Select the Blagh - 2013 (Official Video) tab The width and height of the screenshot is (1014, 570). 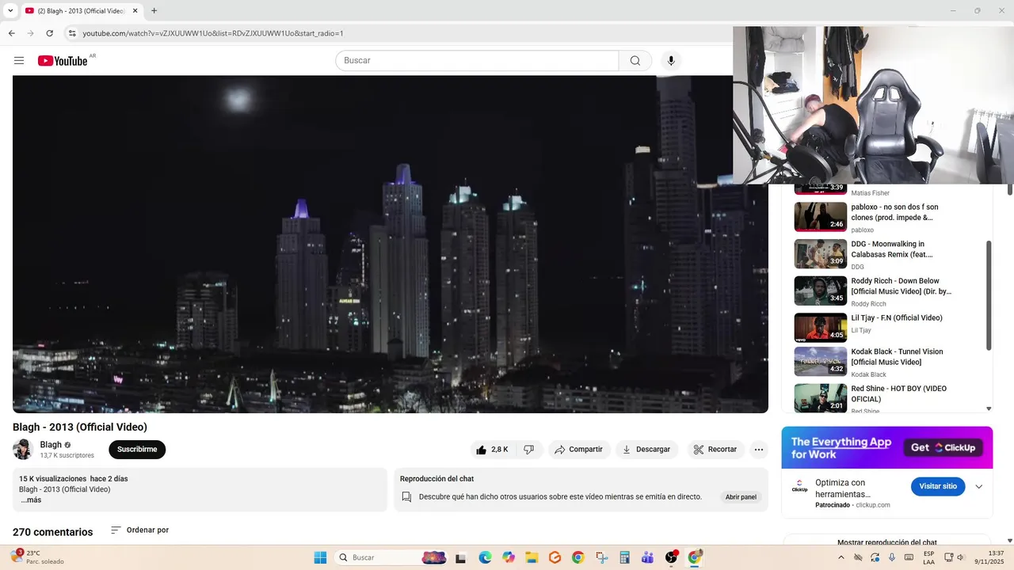(x=82, y=11)
